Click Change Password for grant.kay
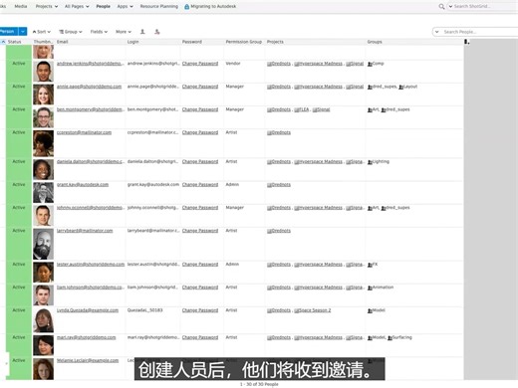This screenshot has height=388, width=518. tap(200, 185)
